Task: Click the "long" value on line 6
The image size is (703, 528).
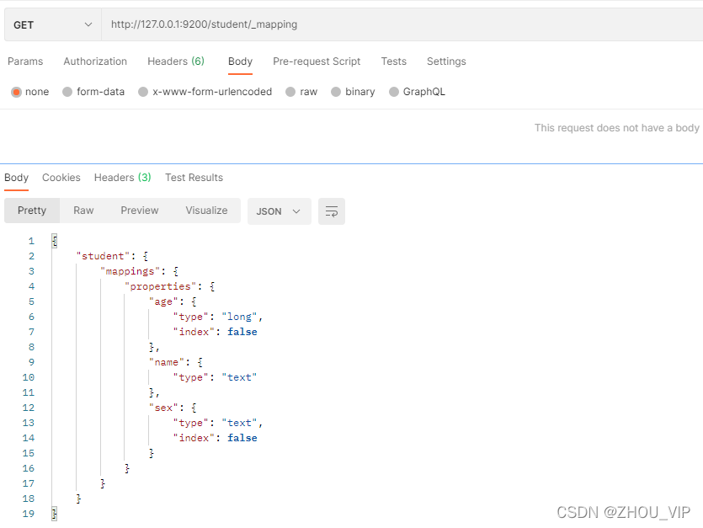Action: (x=239, y=317)
